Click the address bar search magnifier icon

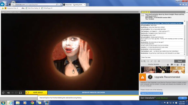click(x=57, y=4)
